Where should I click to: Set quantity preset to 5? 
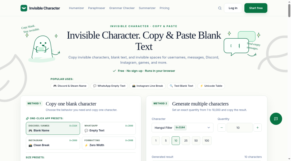tap(166, 141)
